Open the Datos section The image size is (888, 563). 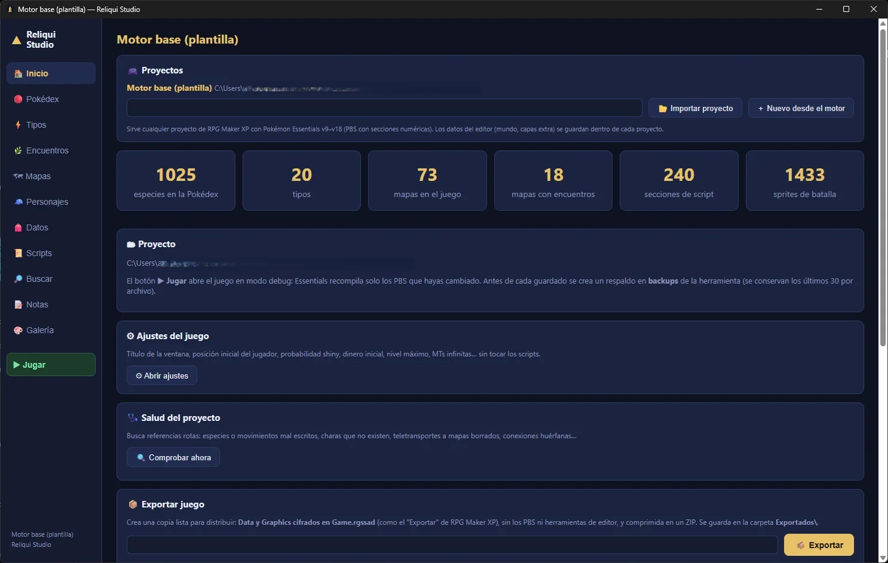pos(51,227)
